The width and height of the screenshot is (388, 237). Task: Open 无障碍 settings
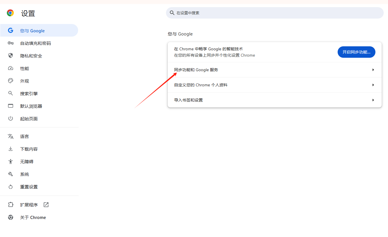(x=39, y=162)
